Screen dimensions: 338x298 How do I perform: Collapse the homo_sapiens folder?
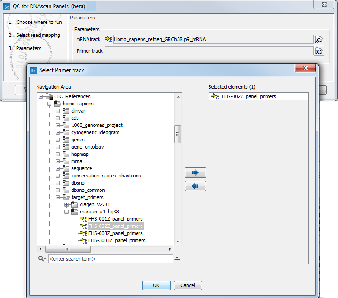50,104
